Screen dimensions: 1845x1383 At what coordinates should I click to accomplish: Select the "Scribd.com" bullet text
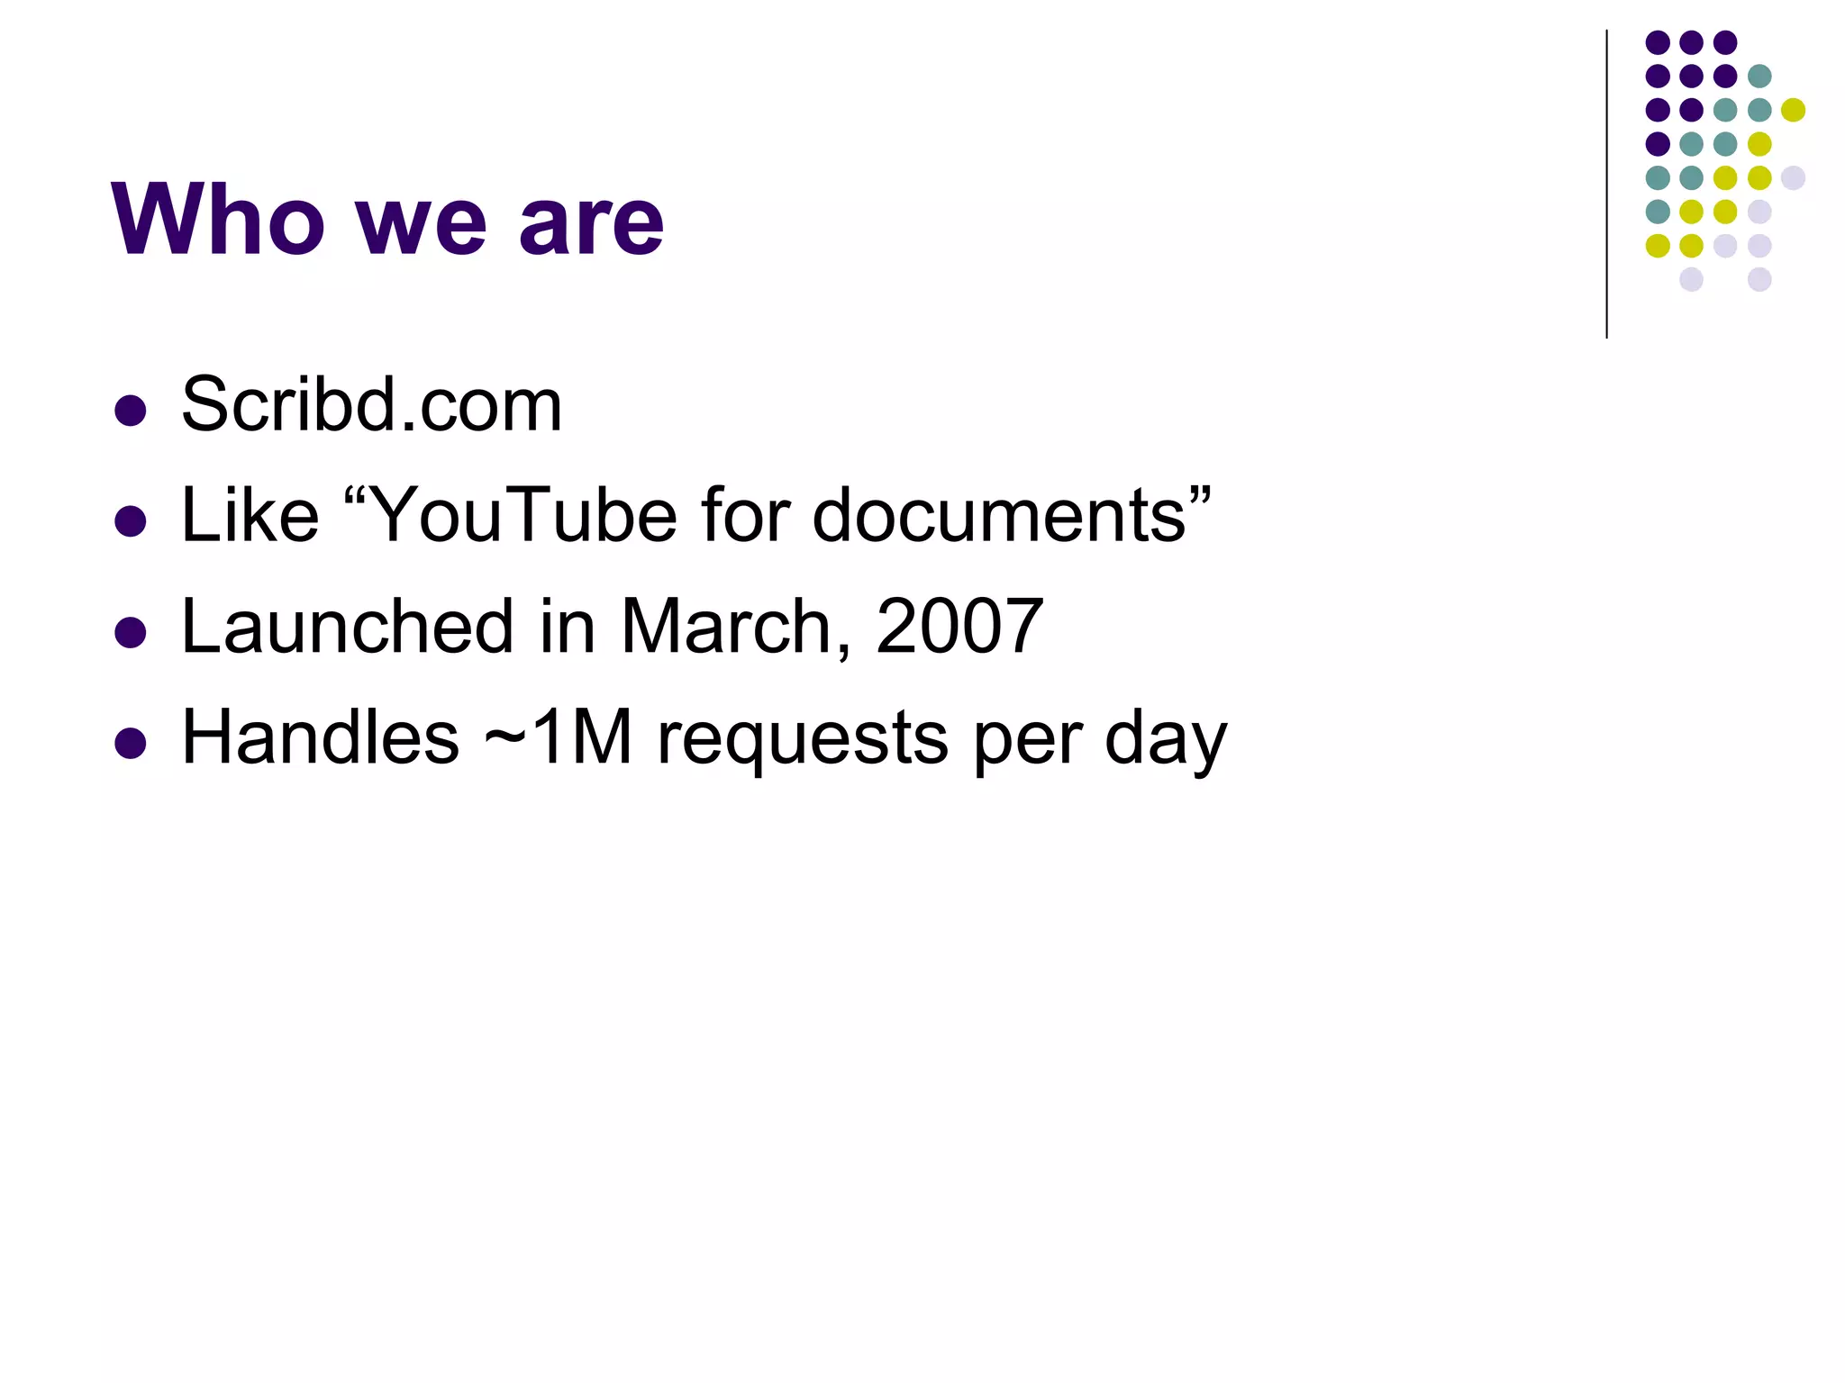coord(372,404)
